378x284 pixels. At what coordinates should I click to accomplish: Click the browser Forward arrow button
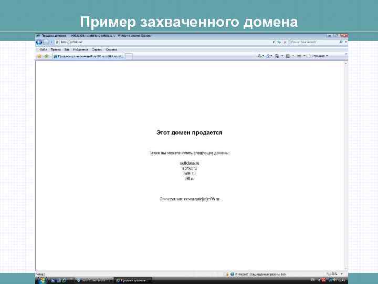click(x=46, y=42)
